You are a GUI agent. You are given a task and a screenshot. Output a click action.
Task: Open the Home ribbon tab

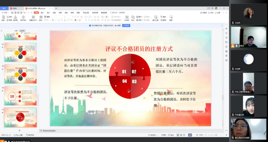click(x=36, y=13)
